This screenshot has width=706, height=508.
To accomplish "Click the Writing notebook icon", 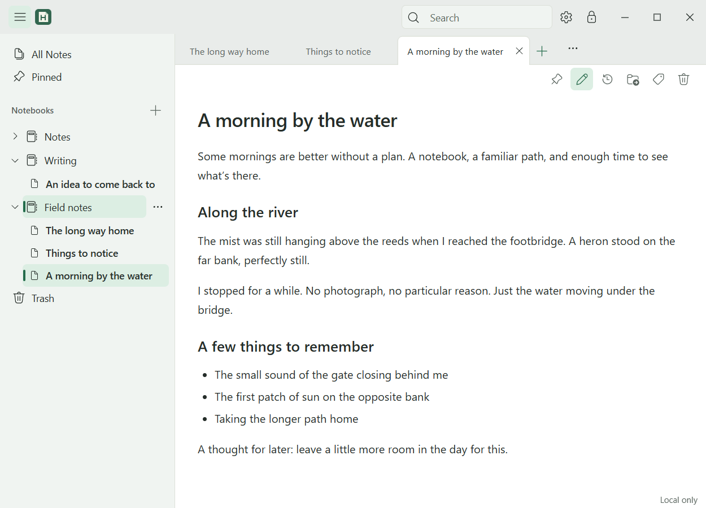I will pyautogui.click(x=32, y=160).
